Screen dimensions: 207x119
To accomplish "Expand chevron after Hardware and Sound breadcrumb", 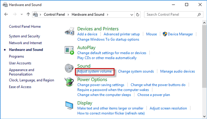I will tap(107, 14).
